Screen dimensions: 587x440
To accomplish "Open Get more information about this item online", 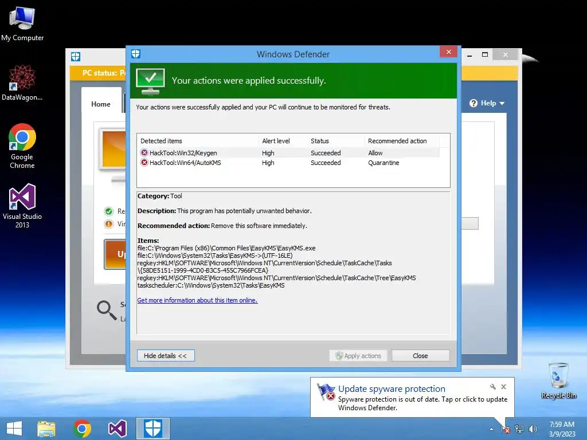I will point(197,300).
